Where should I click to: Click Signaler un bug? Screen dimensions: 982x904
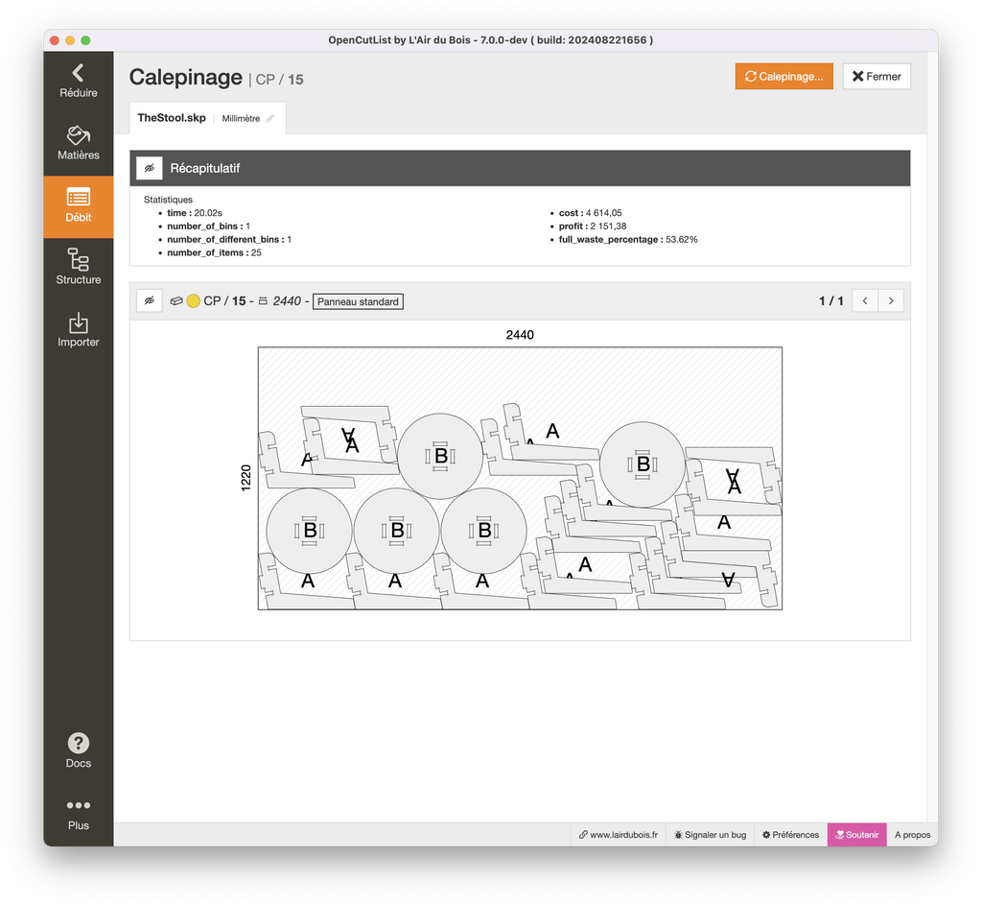pyautogui.click(x=711, y=834)
